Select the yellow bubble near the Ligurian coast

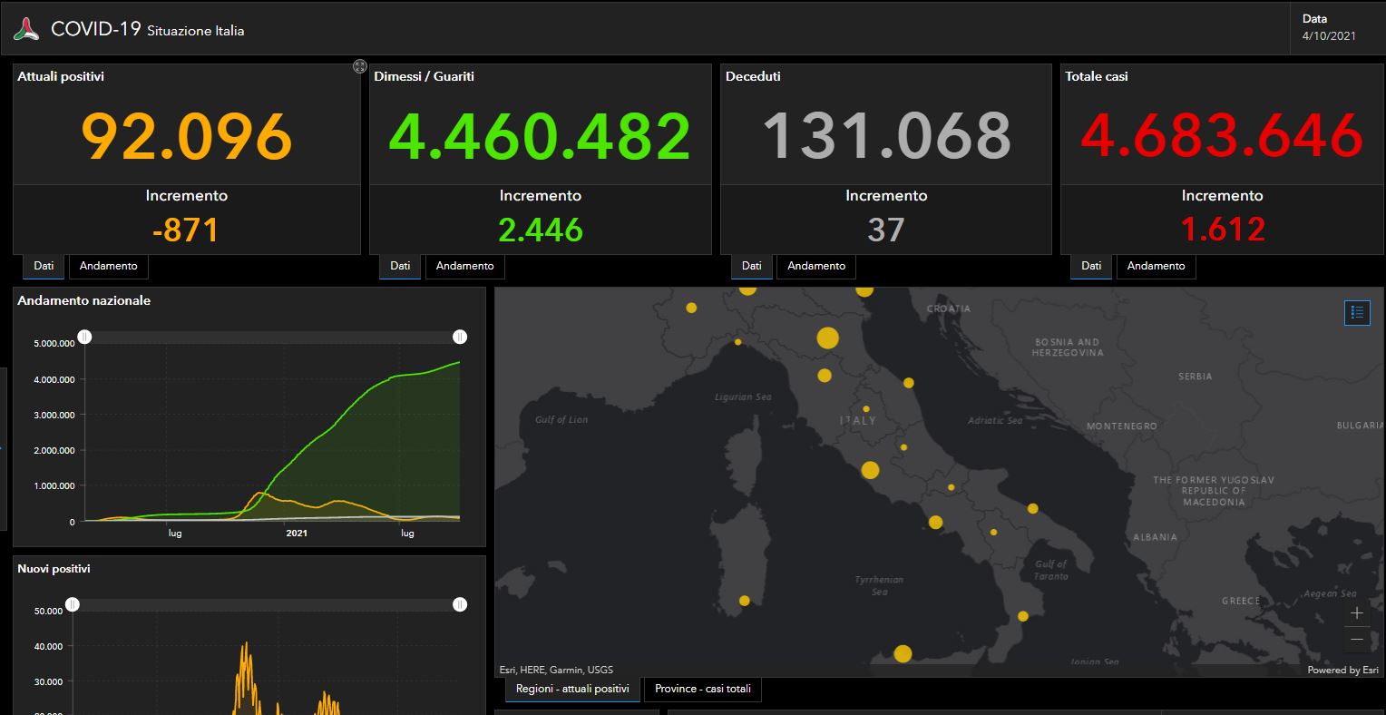click(737, 342)
